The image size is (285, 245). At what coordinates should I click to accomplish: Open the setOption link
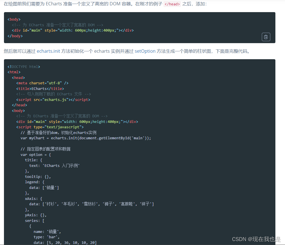(x=145, y=51)
